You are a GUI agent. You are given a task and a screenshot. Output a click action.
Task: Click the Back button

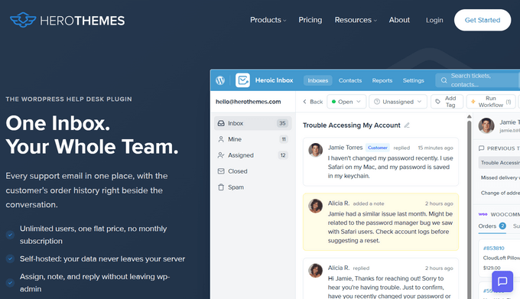click(x=313, y=102)
